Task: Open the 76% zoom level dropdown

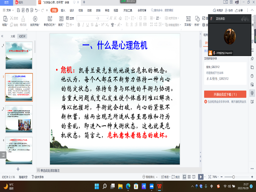Action: (x=215, y=177)
